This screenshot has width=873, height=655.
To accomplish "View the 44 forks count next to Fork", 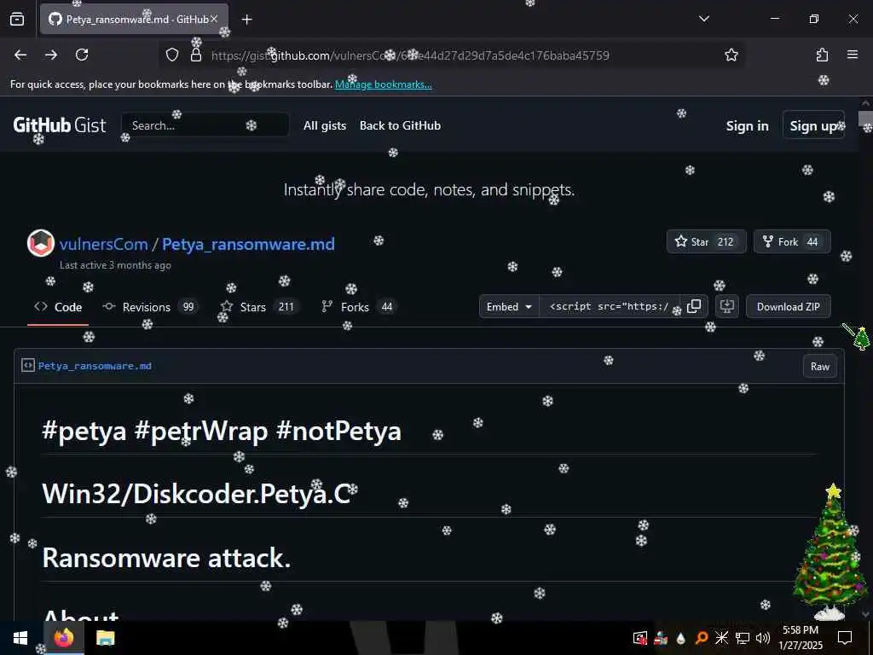I will (x=812, y=241).
